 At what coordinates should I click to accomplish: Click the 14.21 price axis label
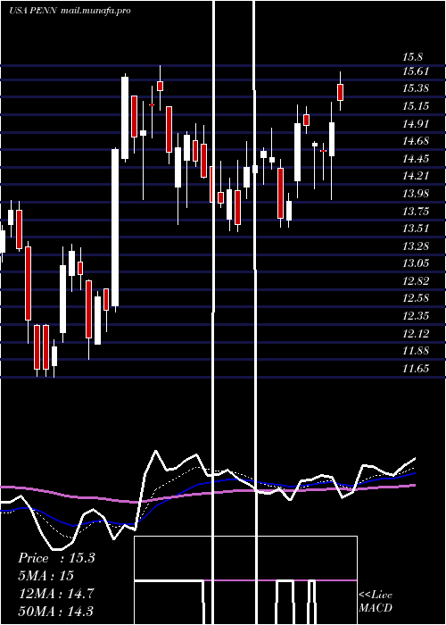click(x=416, y=176)
